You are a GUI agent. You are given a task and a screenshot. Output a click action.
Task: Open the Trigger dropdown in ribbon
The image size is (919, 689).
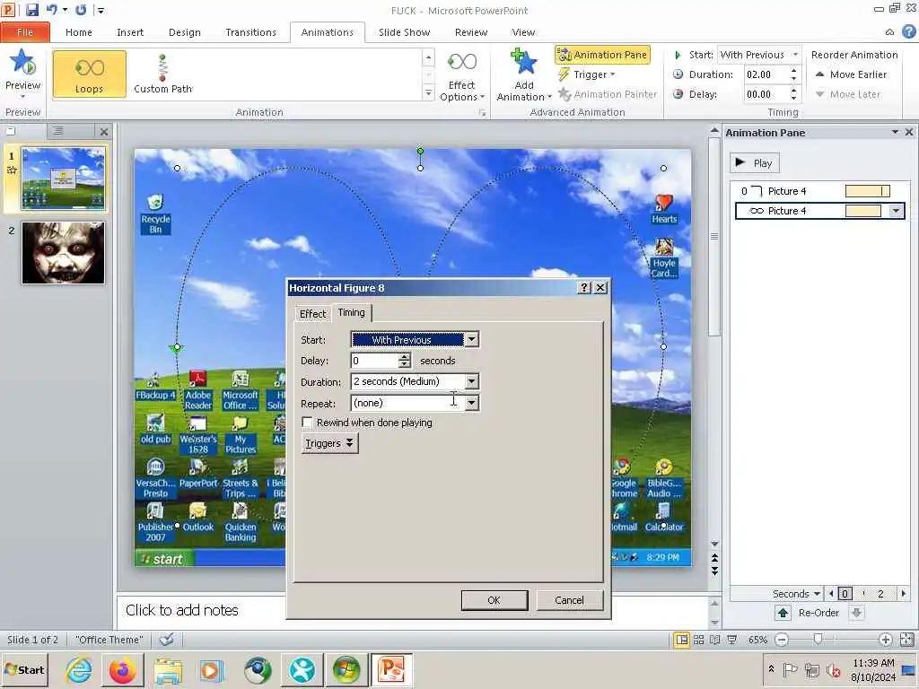click(x=586, y=74)
